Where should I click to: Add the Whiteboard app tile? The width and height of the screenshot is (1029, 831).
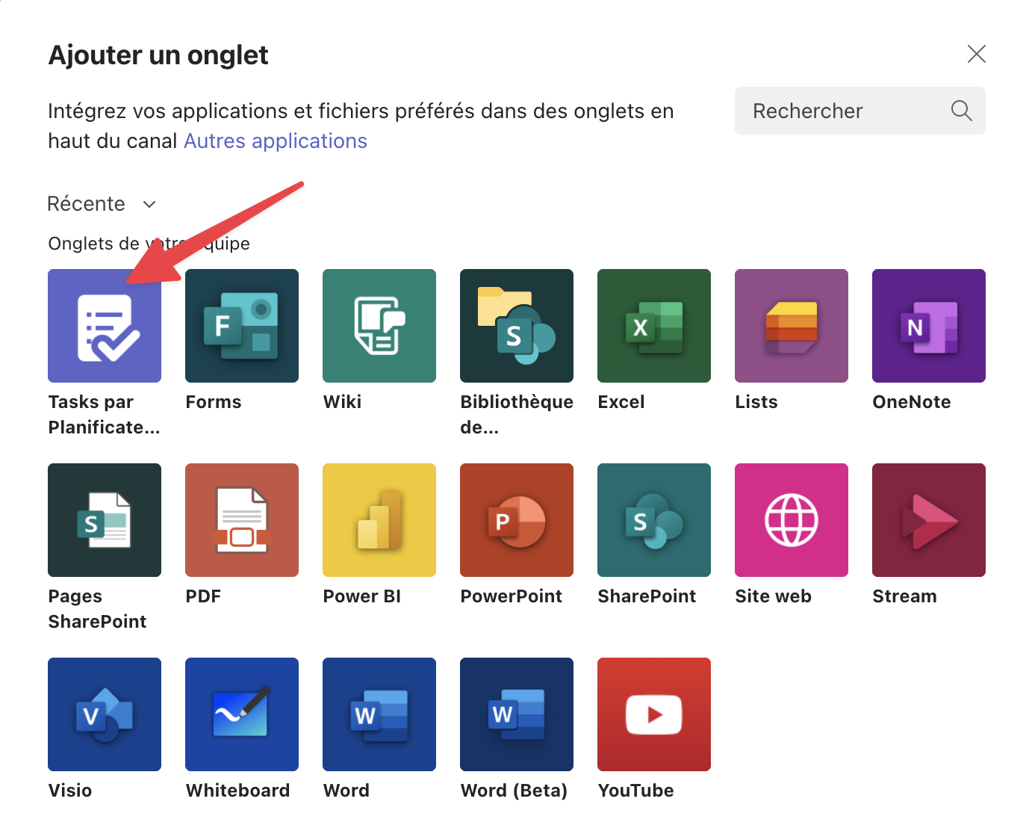(242, 714)
